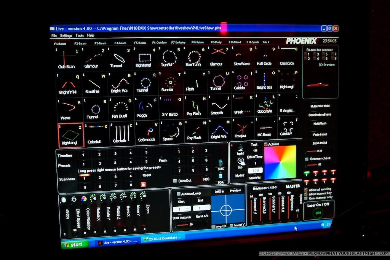Adjust the autorun Start value spinner
The image size is (390, 260).
[x=182, y=209]
